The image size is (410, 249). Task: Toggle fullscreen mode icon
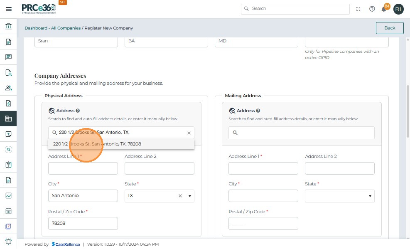[358, 9]
